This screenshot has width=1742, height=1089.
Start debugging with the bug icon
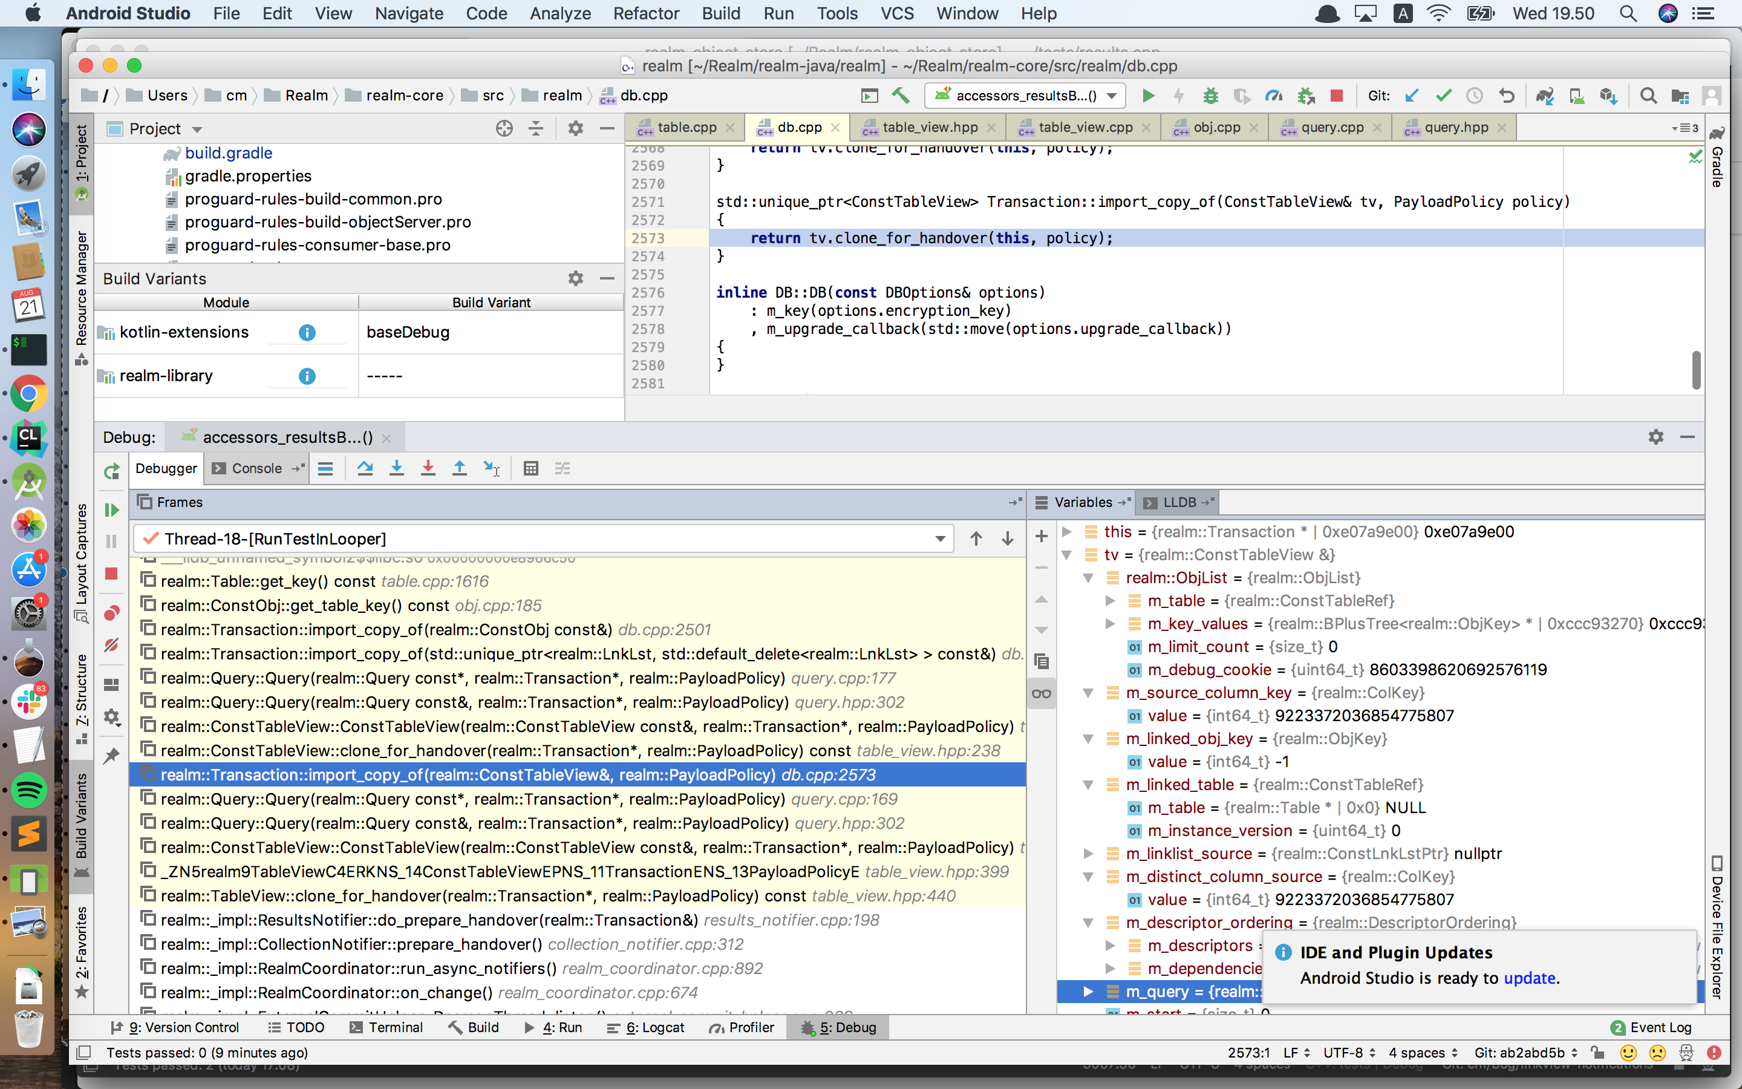(x=1211, y=96)
